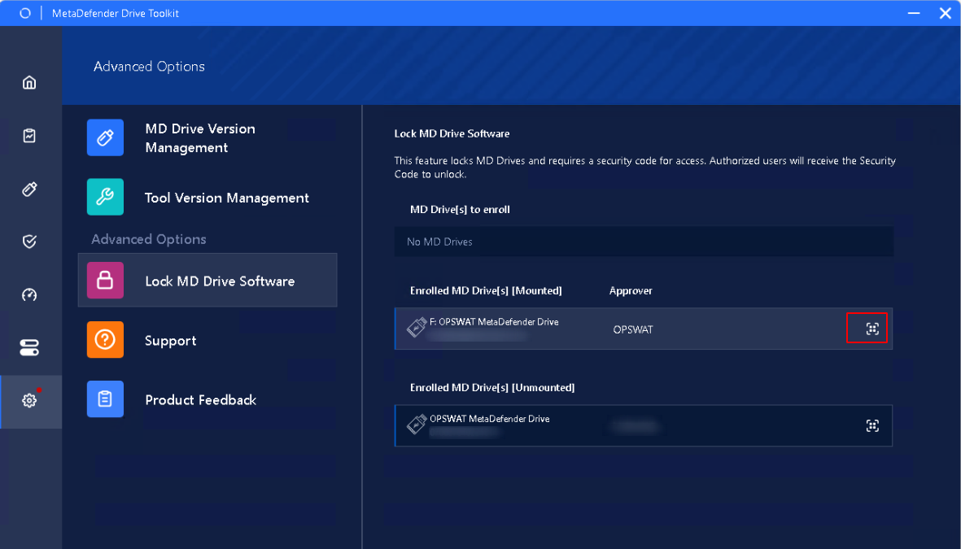Image resolution: width=961 pixels, height=549 pixels.
Task: Click the Product Feedback clipboard icon
Action: 106,399
